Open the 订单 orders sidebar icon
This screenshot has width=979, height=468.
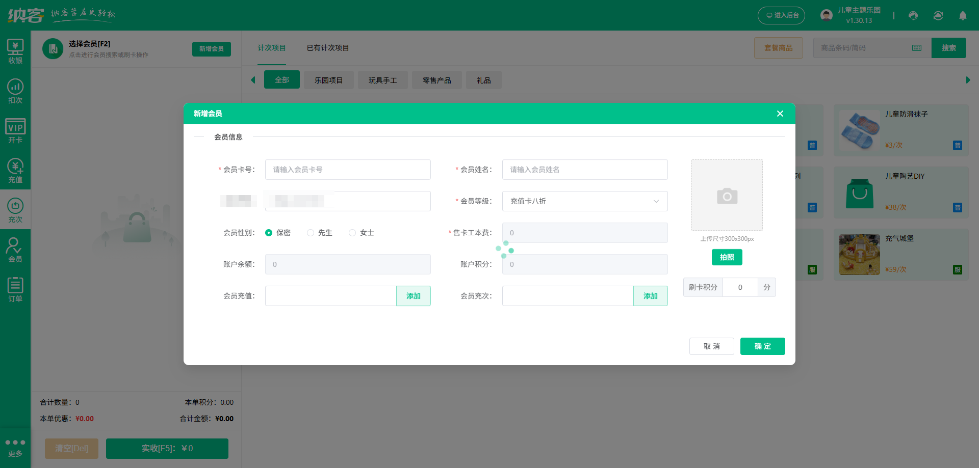pos(15,290)
